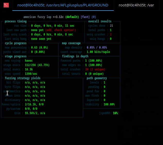Click the '[fast]' schedule label
Viewport: 163px width, 145px height.
coord(85,17)
